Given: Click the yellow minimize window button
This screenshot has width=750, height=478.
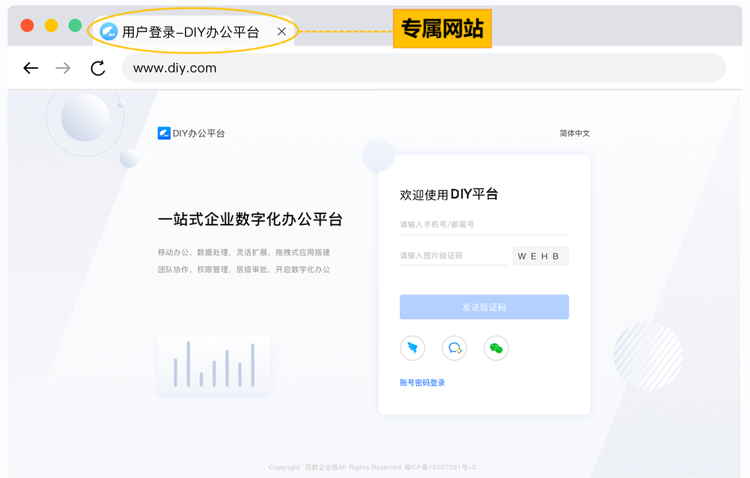Looking at the screenshot, I should tap(52, 25).
